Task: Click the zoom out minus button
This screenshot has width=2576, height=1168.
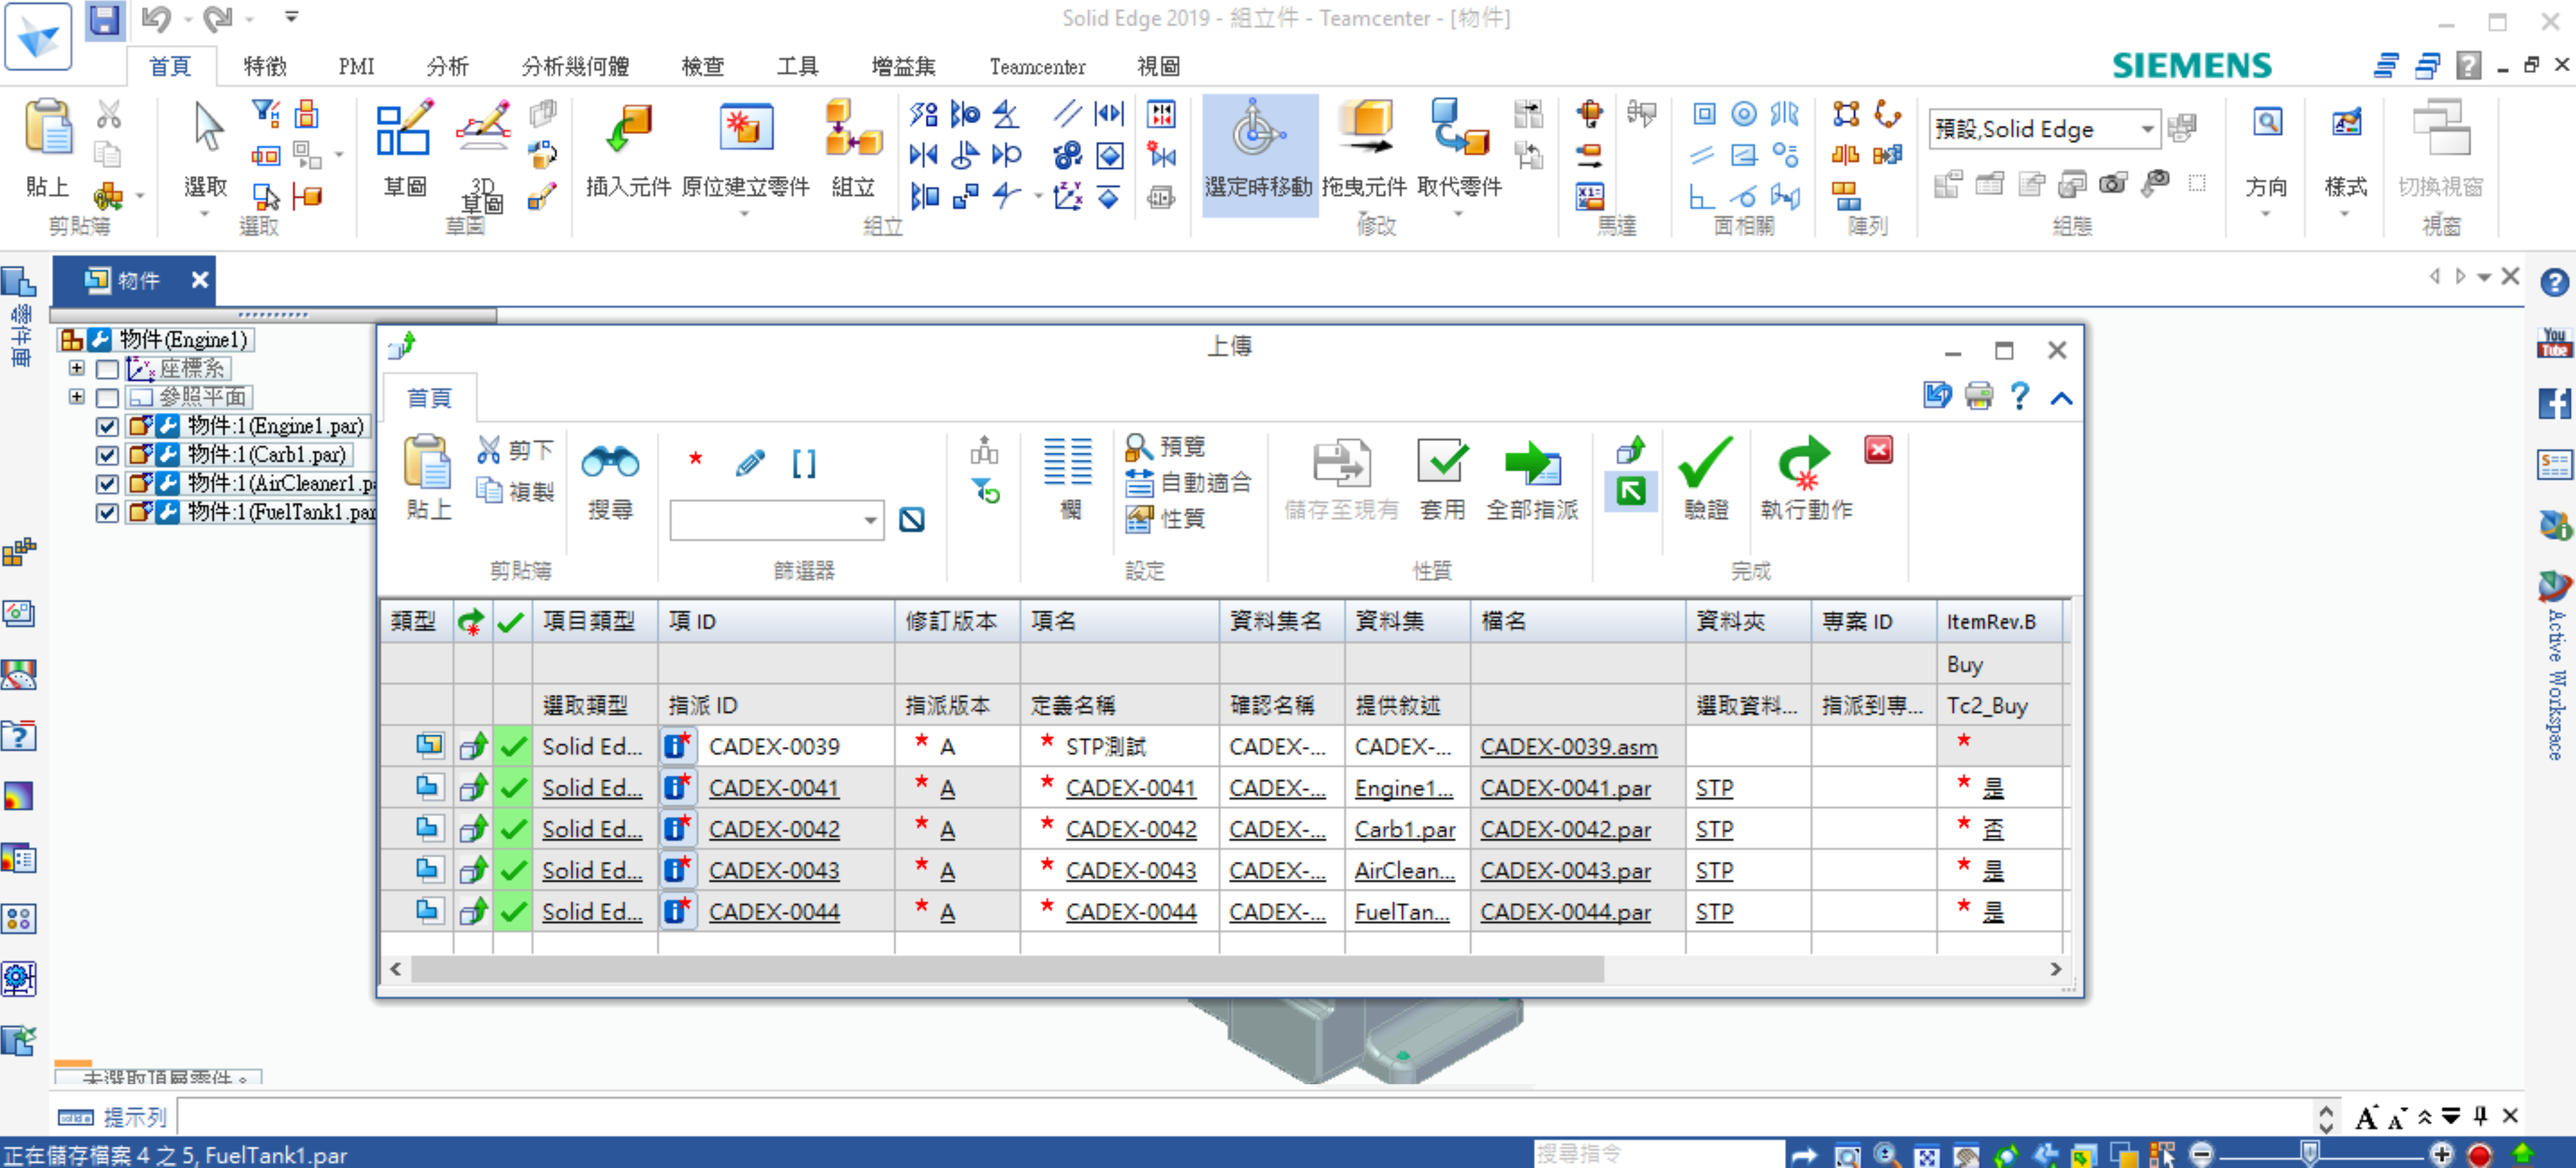Action: pyautogui.click(x=2201, y=1154)
